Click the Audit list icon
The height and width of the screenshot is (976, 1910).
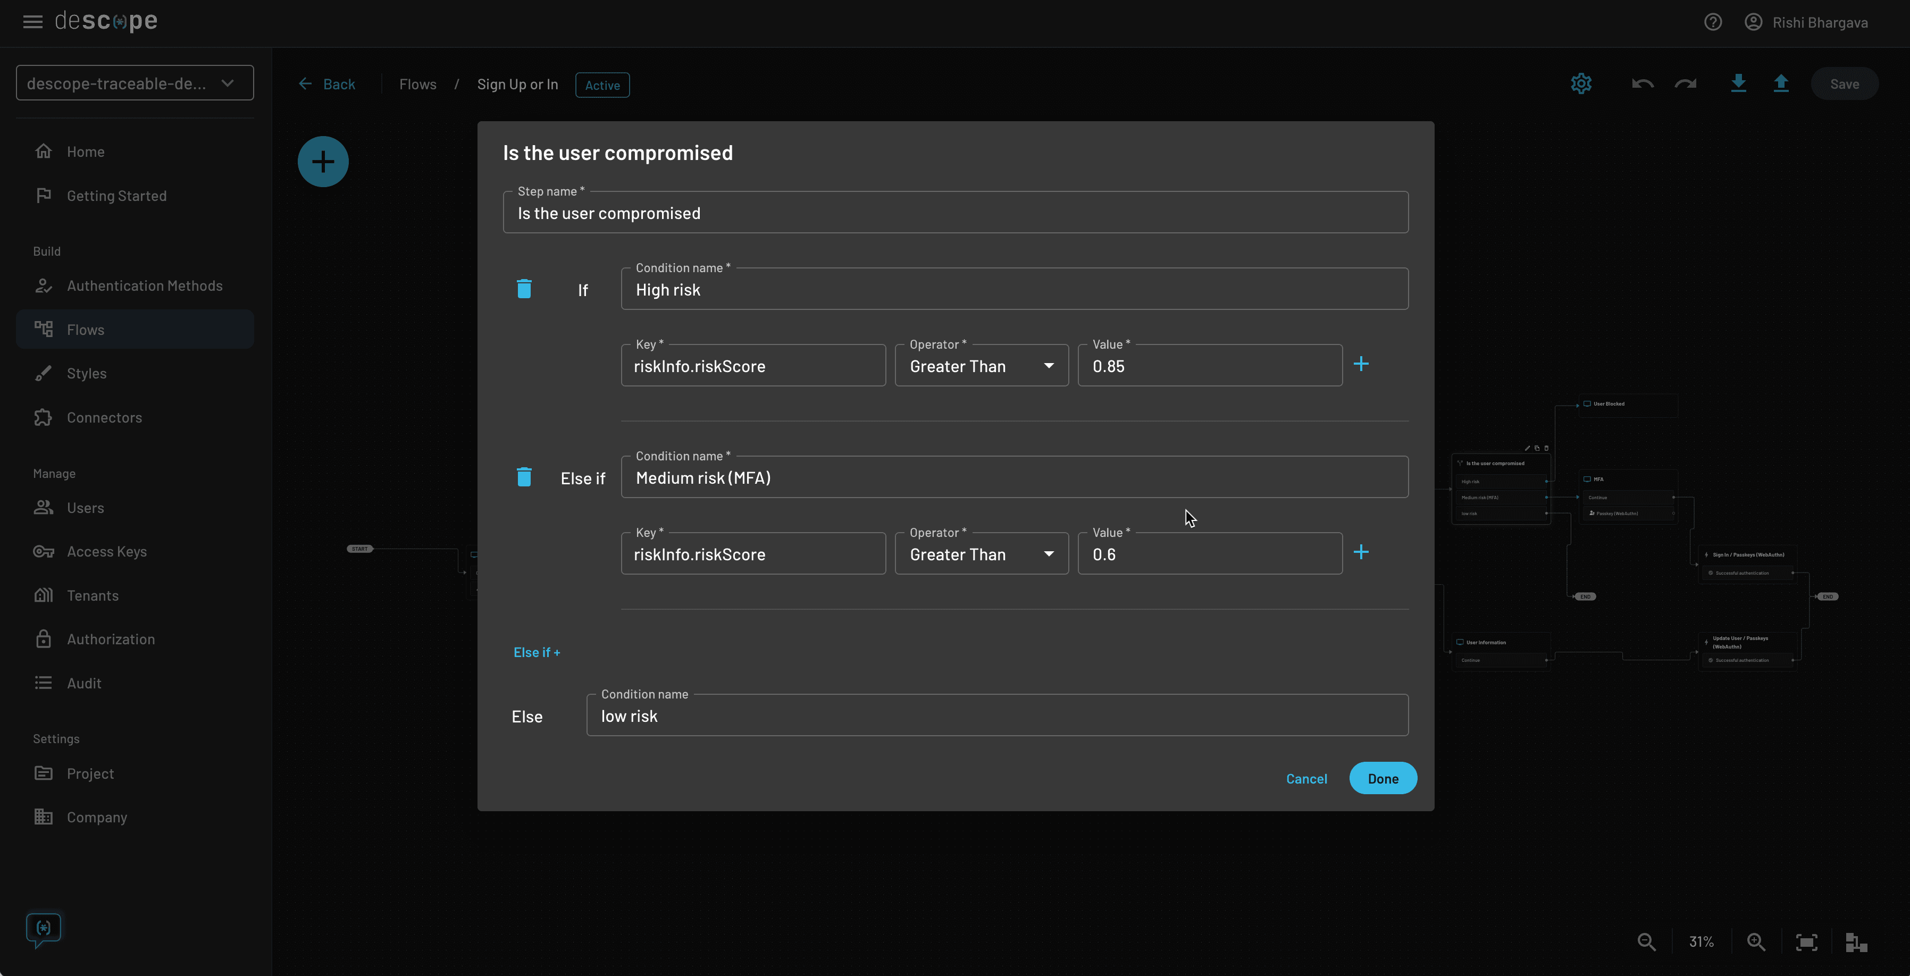click(x=43, y=683)
